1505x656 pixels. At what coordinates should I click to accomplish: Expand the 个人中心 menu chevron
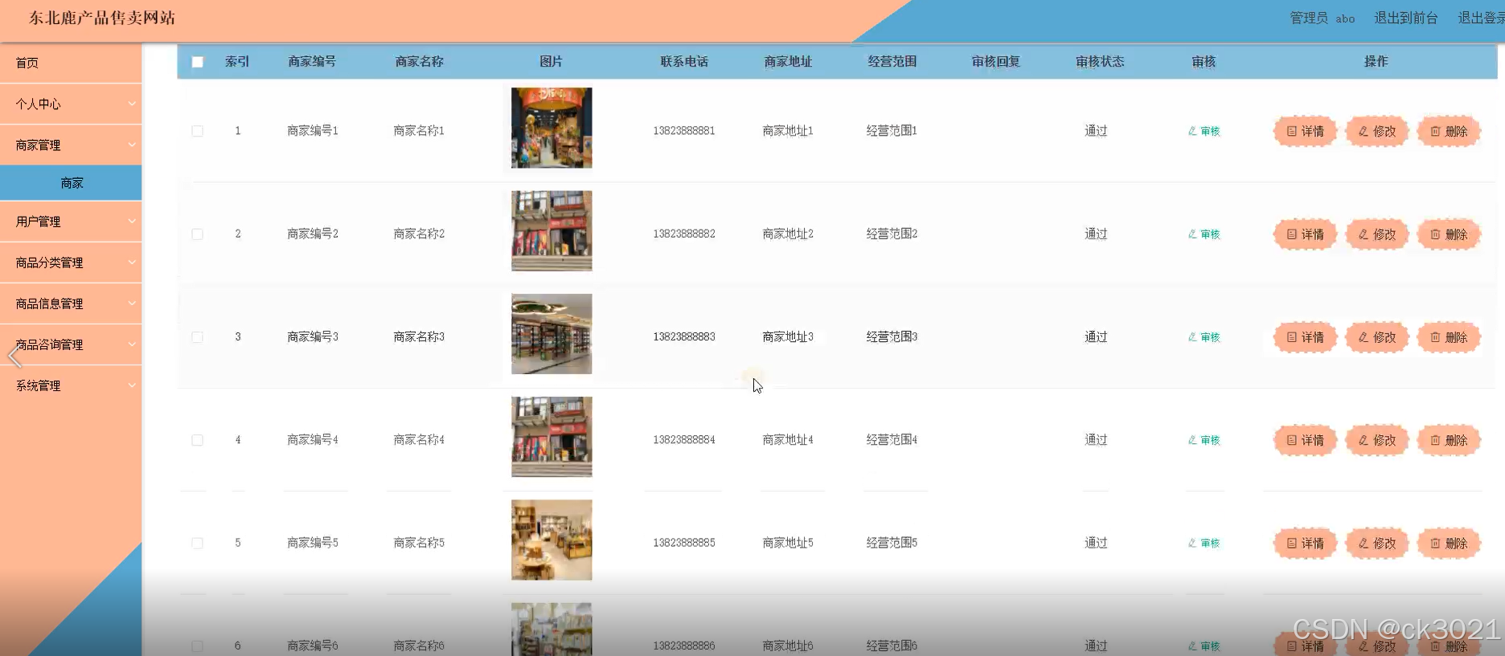click(x=132, y=104)
